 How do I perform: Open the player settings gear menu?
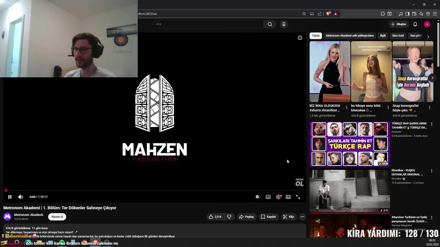pos(278,197)
